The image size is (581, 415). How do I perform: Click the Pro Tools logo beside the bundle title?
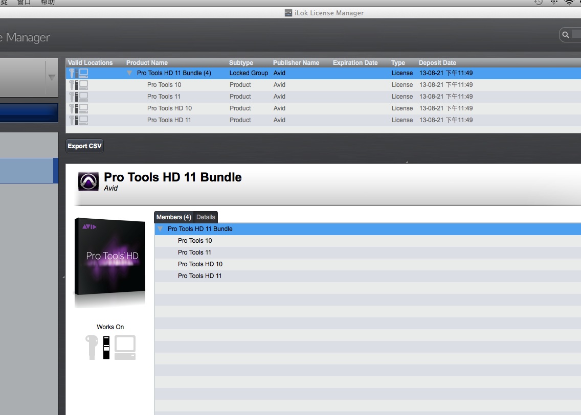coord(88,181)
